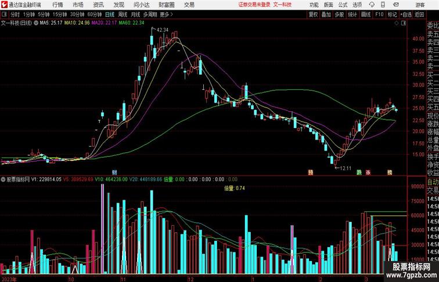439x282 pixels.
Task: Expand the 更多 periods chevron
Action: [x=172, y=14]
